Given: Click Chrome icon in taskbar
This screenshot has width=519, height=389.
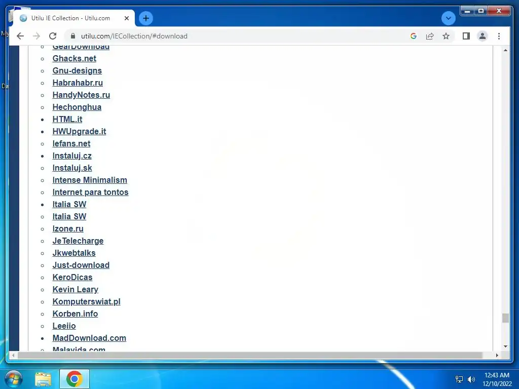Looking at the screenshot, I should pos(74,379).
